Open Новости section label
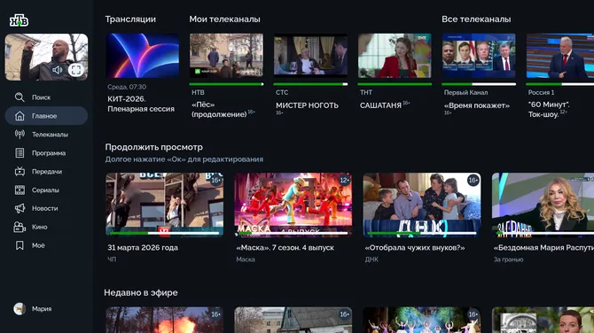 (x=44, y=208)
